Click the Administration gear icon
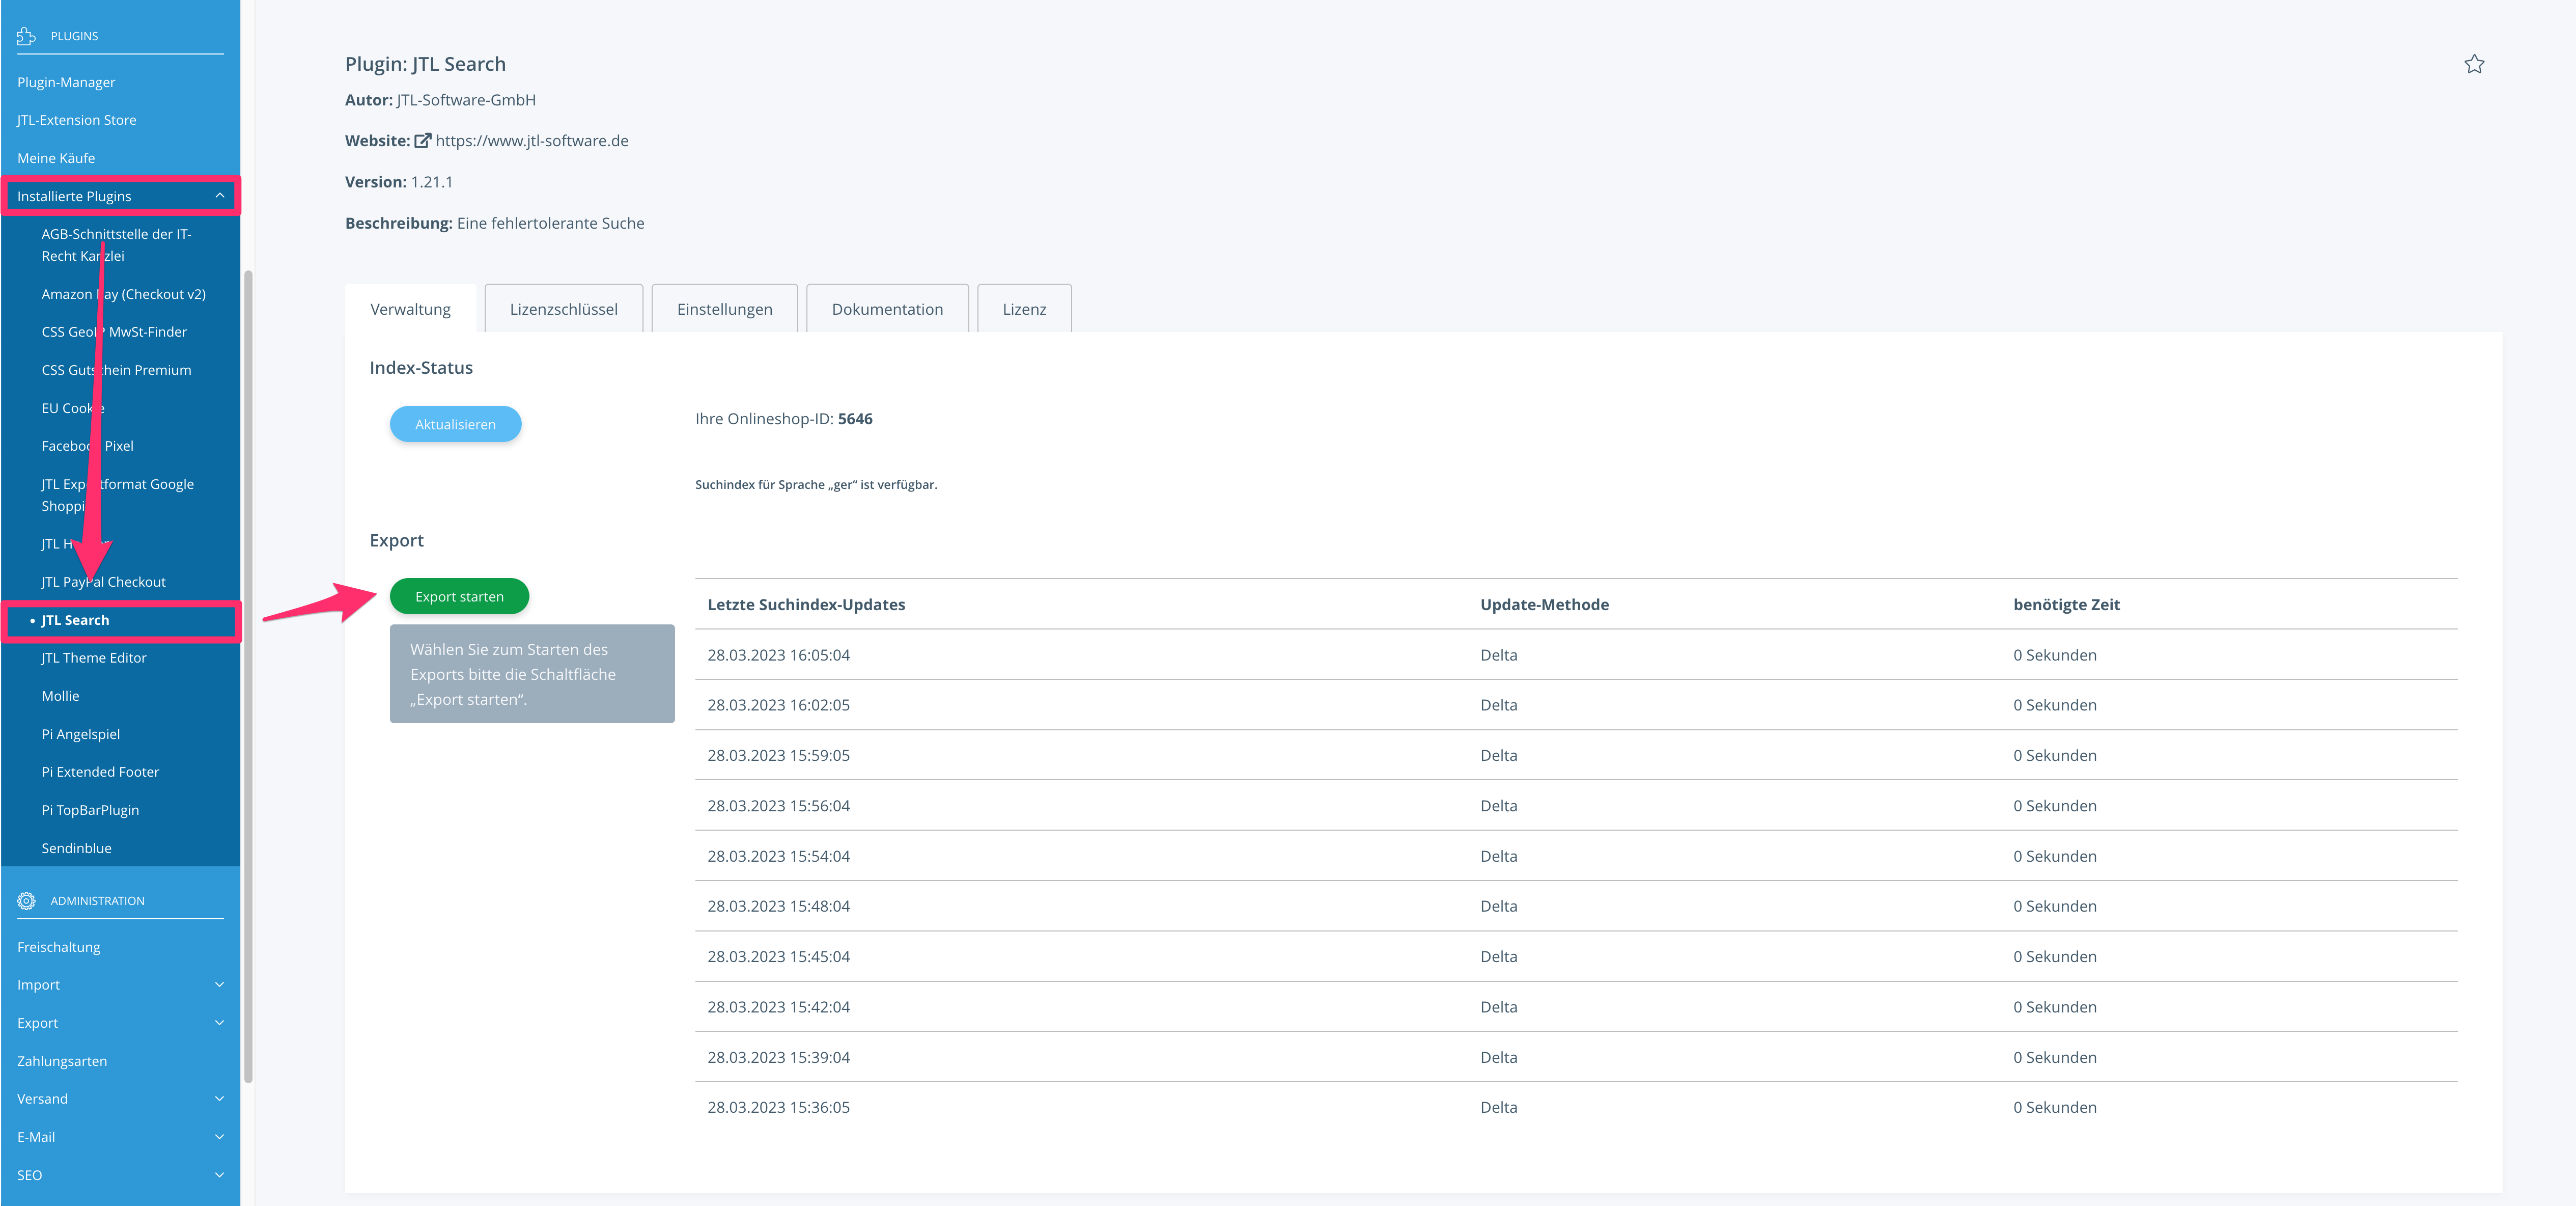This screenshot has width=2576, height=1206. coord(26,901)
